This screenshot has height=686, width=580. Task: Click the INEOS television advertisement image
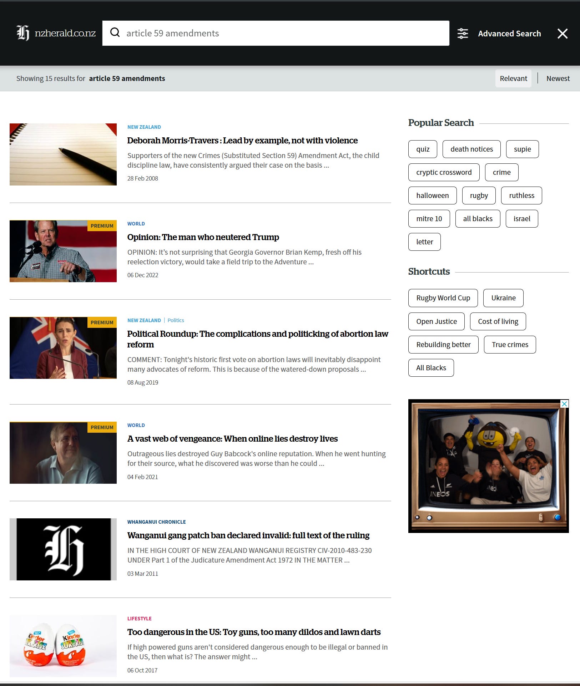pos(488,466)
